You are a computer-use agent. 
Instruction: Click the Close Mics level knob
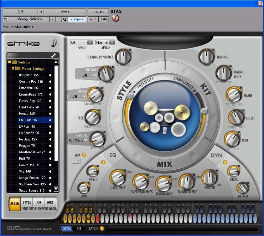[x=118, y=178]
